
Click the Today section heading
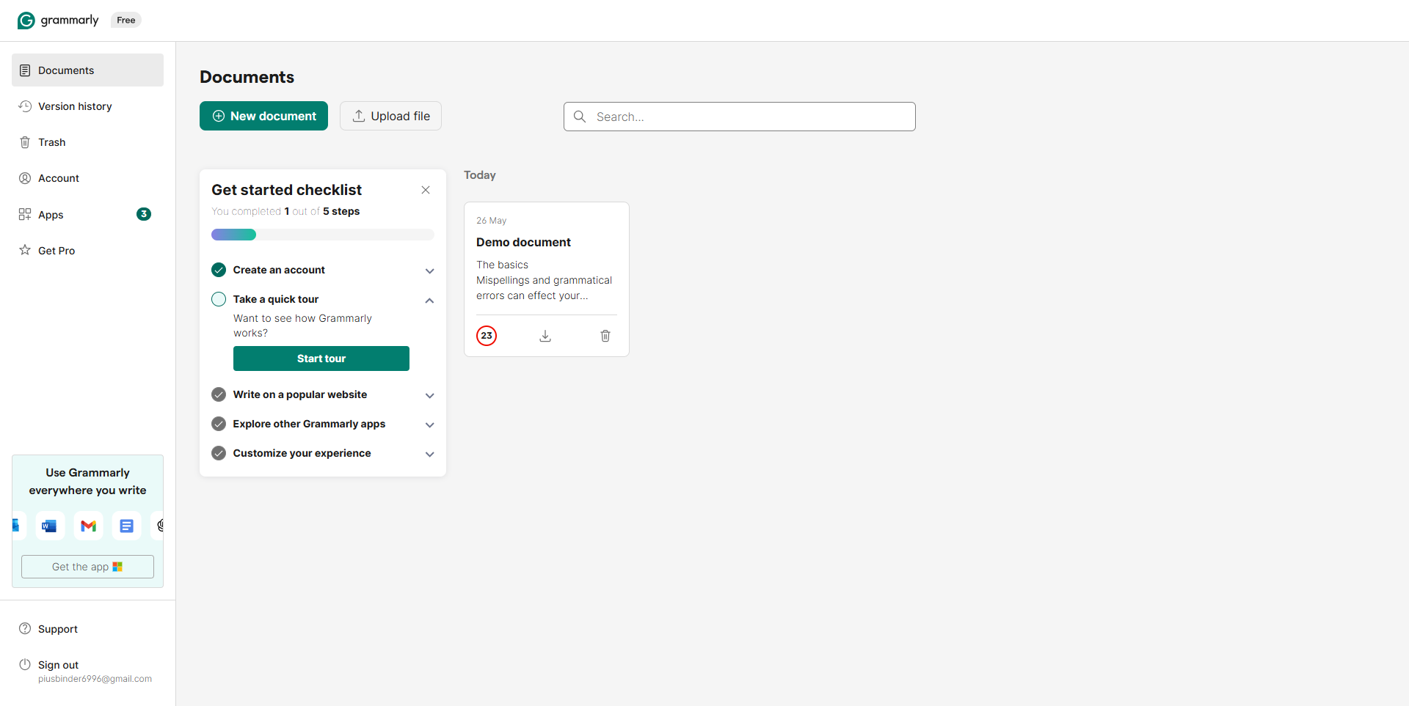click(x=480, y=175)
